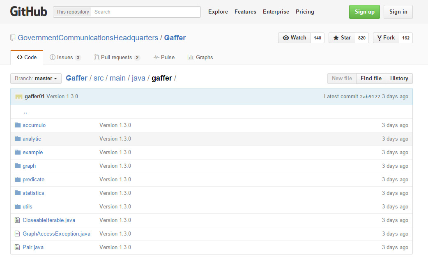Click Features in the top navigation
This screenshot has height=266, width=428.
pos(245,12)
